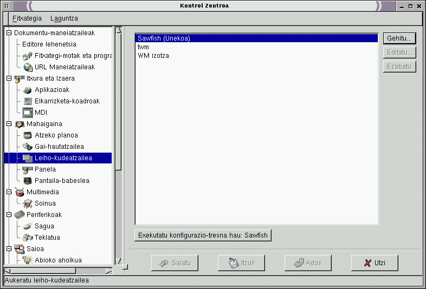Click the Sagua mouse icon
This screenshot has height=289, width=426.
pos(28,226)
